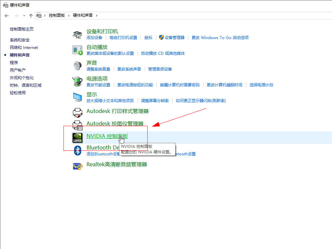Click the 更改电源按钮的功能 link
The image size is (332, 249).
pyautogui.click(x=135, y=85)
